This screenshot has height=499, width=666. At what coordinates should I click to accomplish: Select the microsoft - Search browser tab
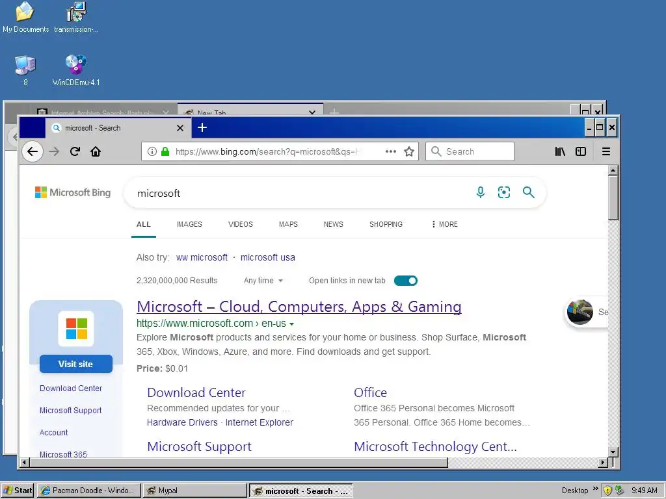pos(118,128)
